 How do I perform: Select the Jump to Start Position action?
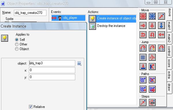coord(152,48)
